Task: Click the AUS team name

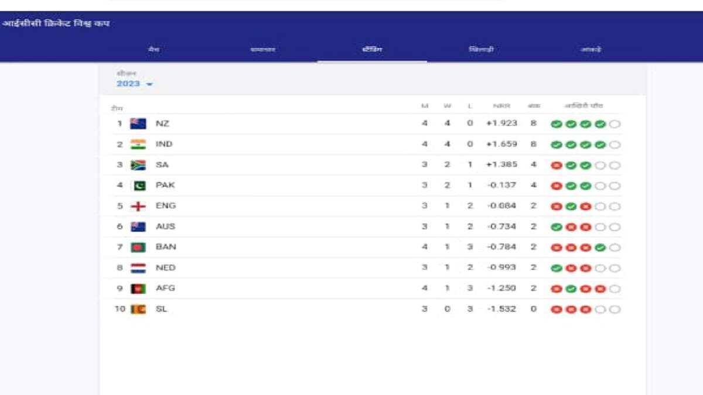Action: tap(165, 226)
